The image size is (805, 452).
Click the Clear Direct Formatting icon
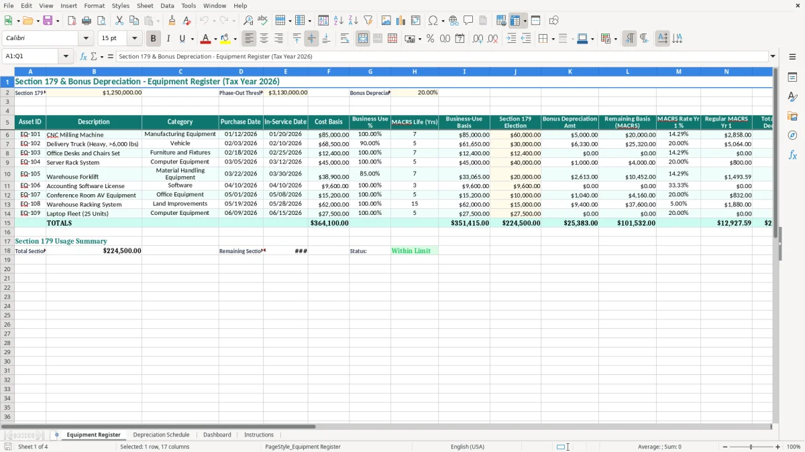187,21
